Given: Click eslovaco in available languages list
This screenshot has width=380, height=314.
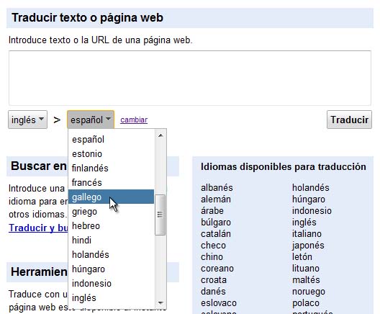Looking at the screenshot, I should (x=219, y=303).
